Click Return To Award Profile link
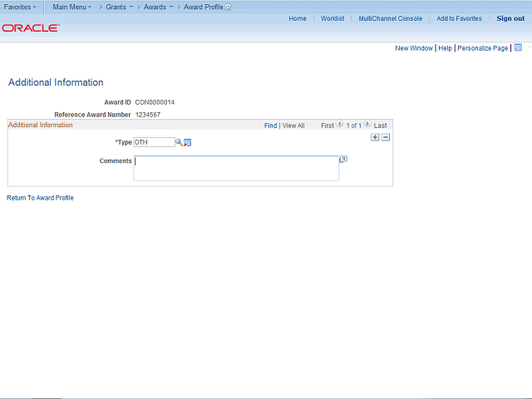532x399 pixels. 40,198
